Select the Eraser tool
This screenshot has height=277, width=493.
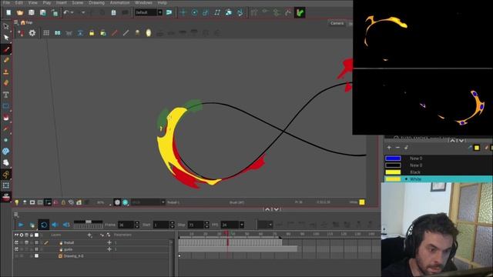click(6, 83)
